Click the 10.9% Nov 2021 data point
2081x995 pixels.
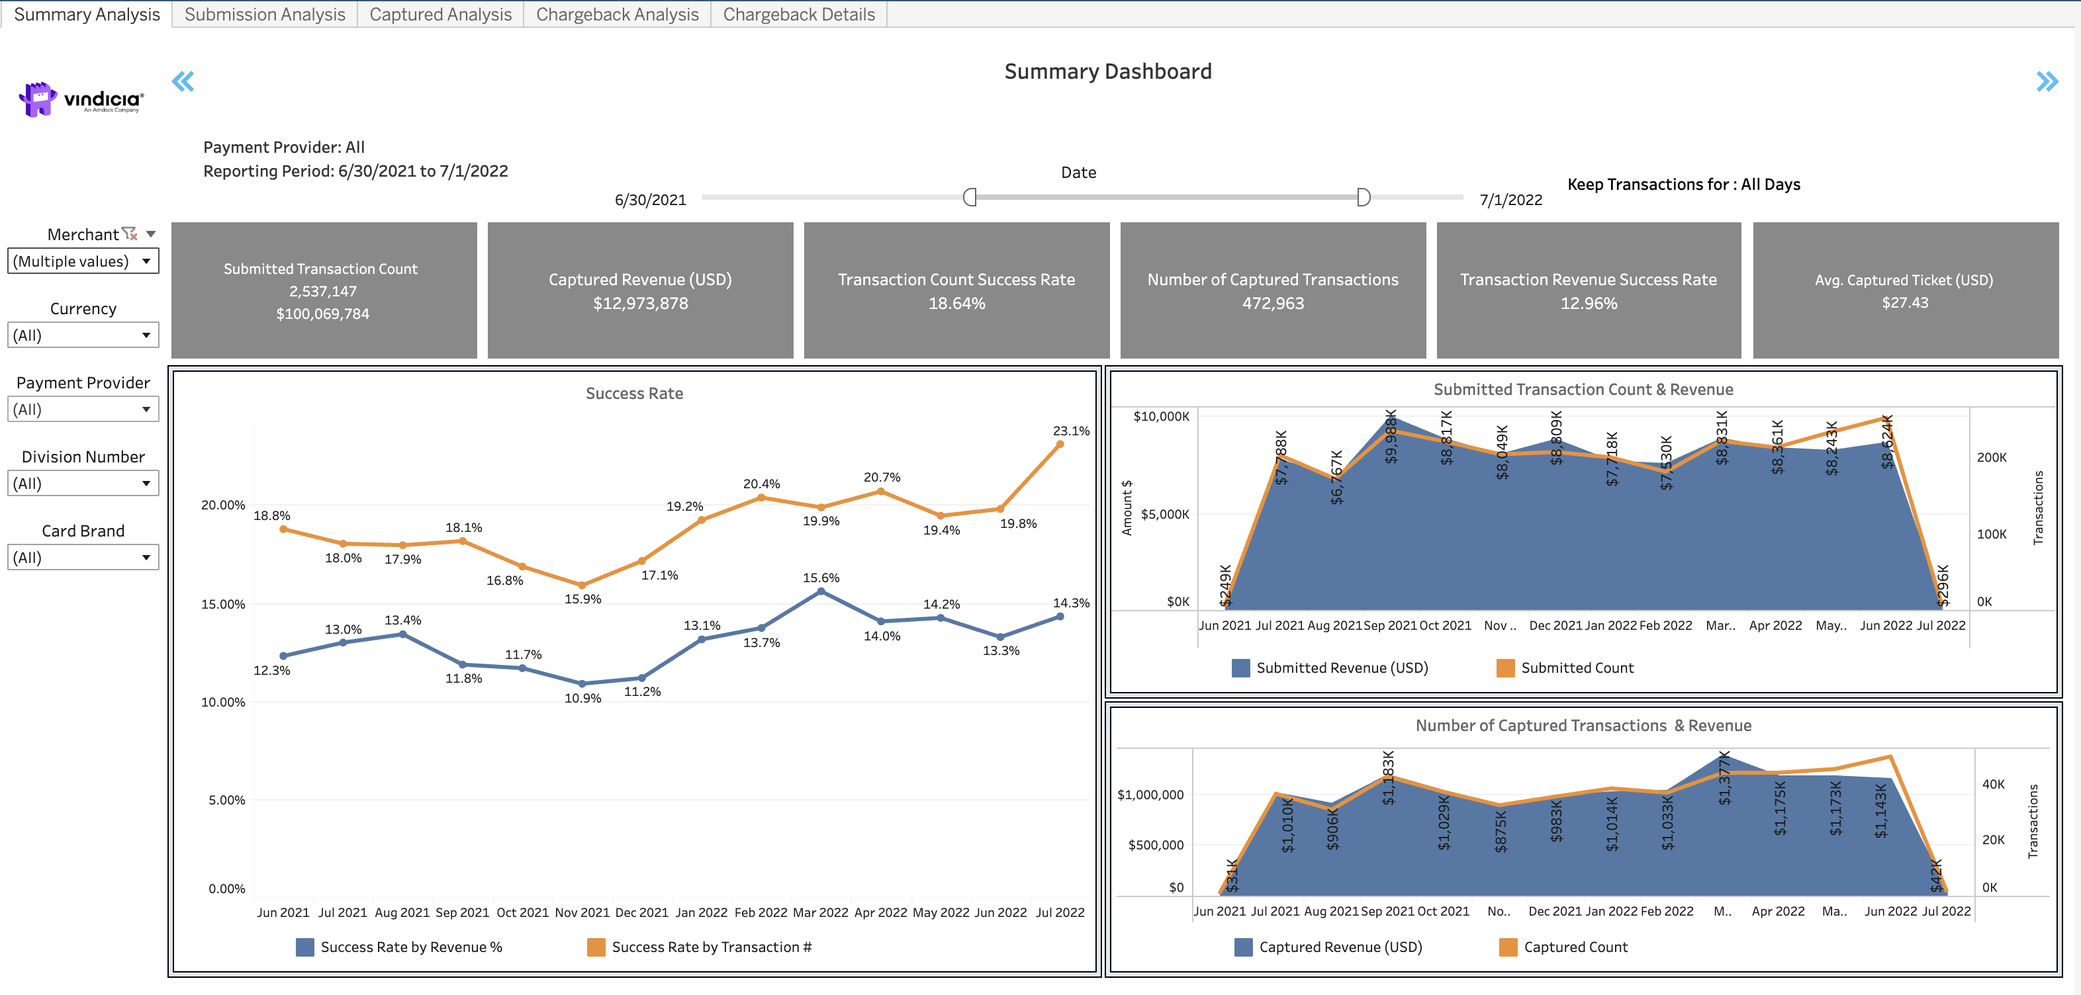click(582, 683)
